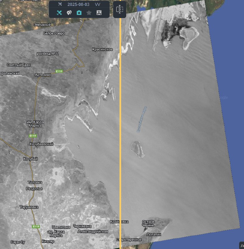Image resolution: width=244 pixels, height=249 pixels.
Task: Click the Звездный place label
Action: (42, 25)
